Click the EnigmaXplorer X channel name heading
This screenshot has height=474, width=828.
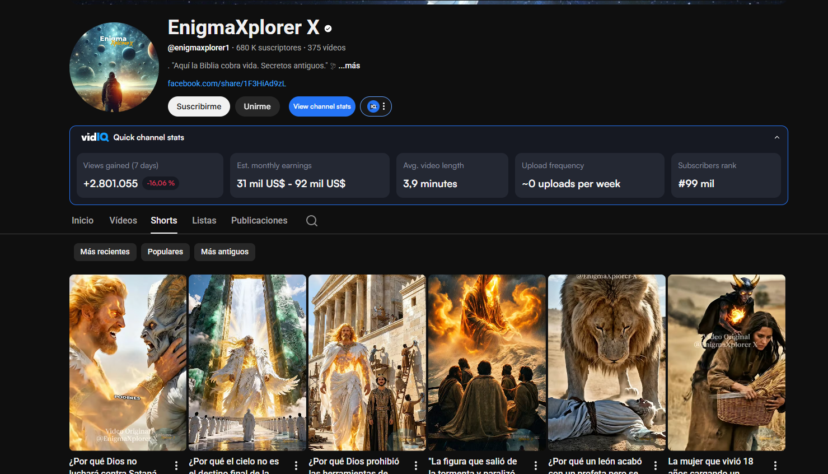click(244, 27)
